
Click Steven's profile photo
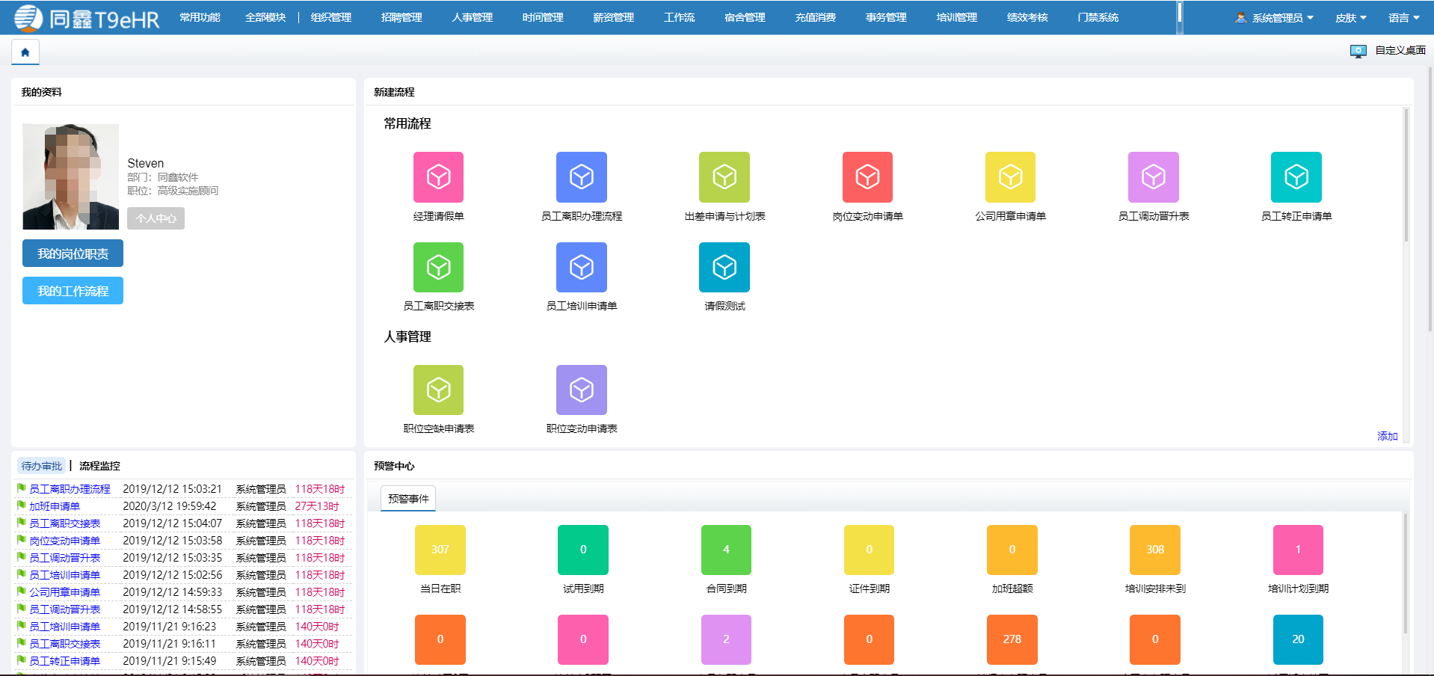pos(70,176)
